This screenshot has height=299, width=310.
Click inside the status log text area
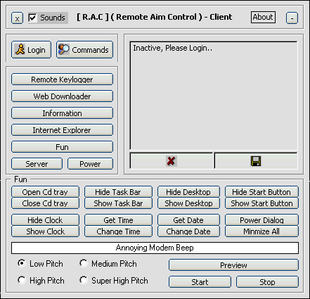214,96
